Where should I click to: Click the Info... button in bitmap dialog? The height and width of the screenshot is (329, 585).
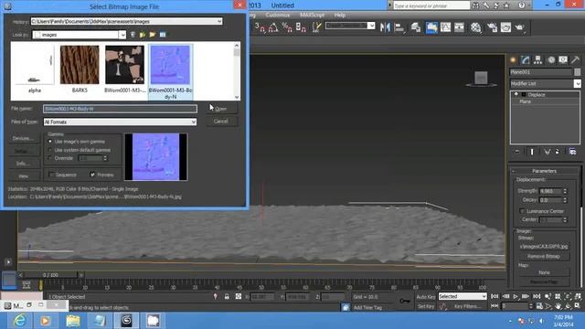23,164
